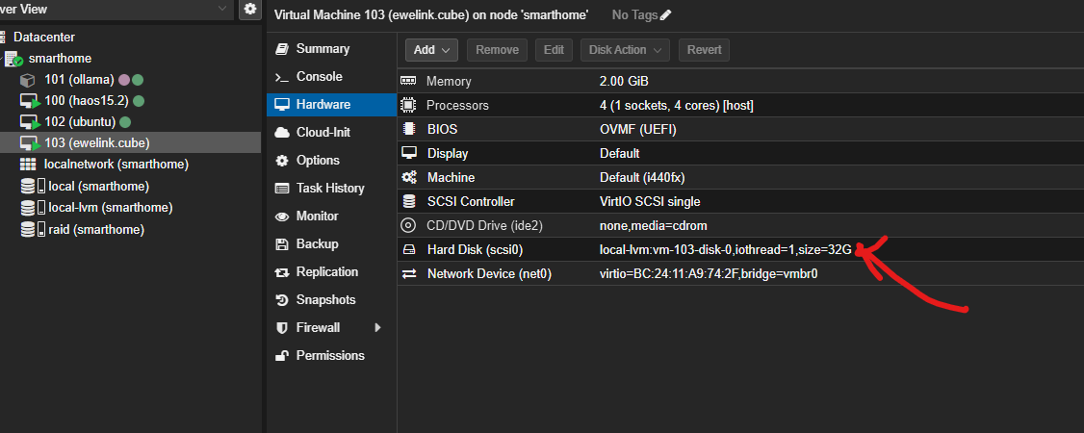
Task: Click the Network Device (net0) arrows icon
Action: point(409,274)
